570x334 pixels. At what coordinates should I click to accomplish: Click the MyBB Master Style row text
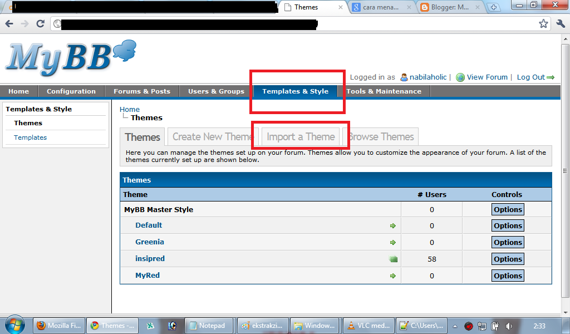point(159,209)
